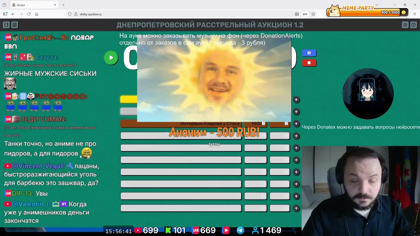This screenshot has height=236, width=420.
Task: Open the Firefox hamburger application menu
Action: 415,14
